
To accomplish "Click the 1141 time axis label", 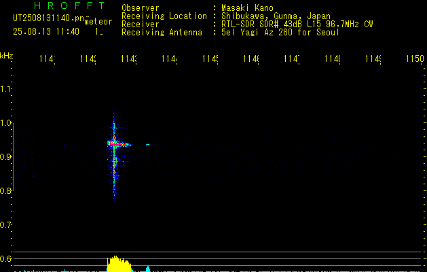I will [48, 58].
